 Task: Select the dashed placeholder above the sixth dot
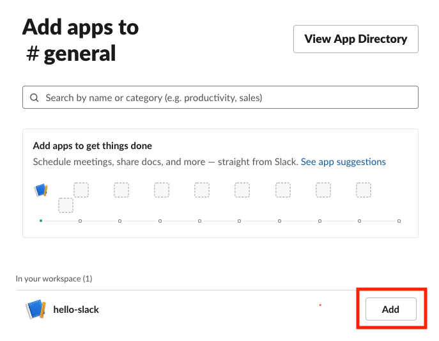coord(242,190)
